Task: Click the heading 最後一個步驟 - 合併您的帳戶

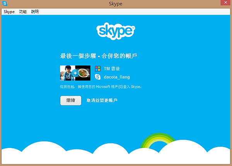Action: click(99, 56)
